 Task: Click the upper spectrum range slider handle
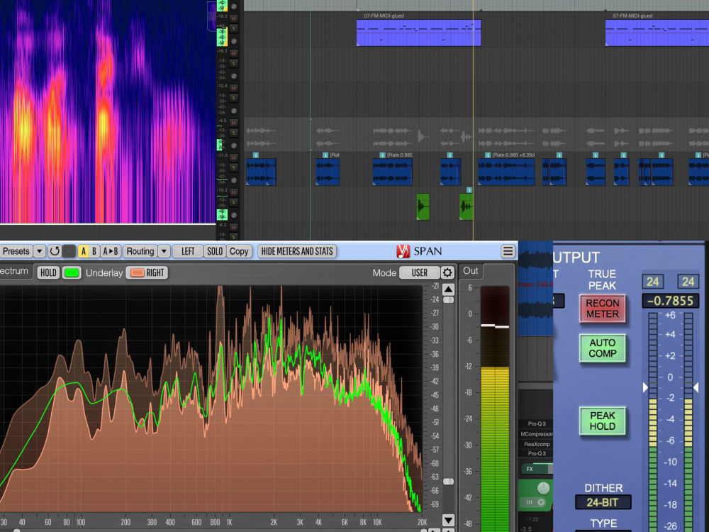[448, 300]
